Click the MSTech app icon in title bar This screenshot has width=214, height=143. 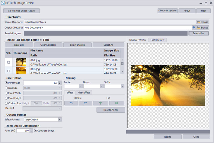3,3
